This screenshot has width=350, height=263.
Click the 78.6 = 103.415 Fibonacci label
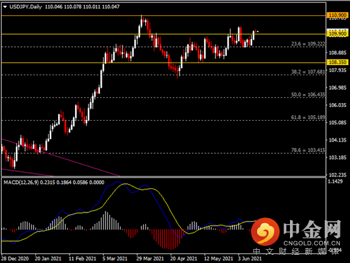click(308, 150)
